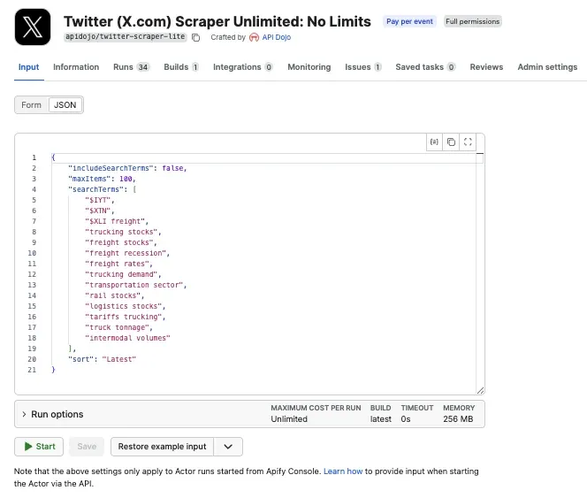
Task: Click the "transportation sector" entry
Action: [x=135, y=285]
